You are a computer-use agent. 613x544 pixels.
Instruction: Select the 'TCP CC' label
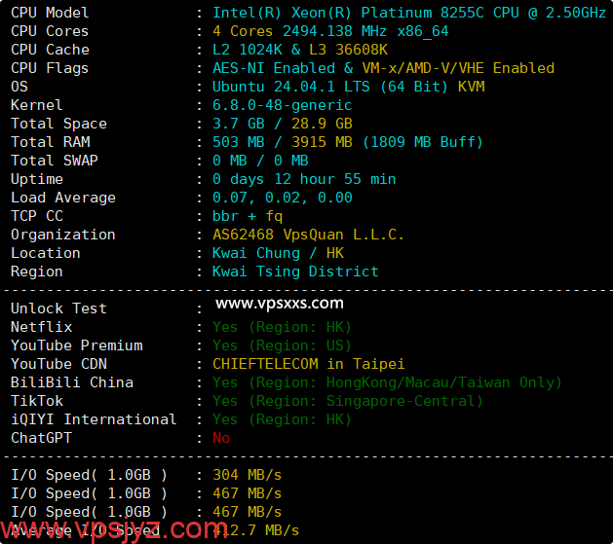click(x=37, y=216)
